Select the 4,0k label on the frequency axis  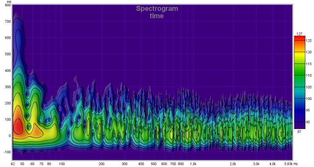coord(272,164)
